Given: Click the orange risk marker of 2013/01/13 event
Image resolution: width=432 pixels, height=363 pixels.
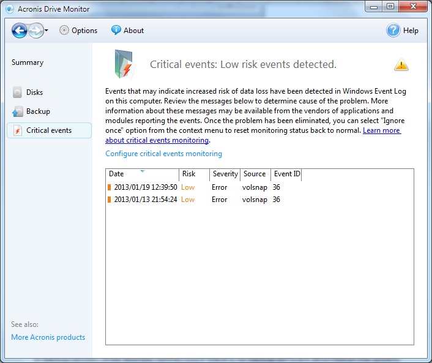Looking at the screenshot, I should coord(109,200).
